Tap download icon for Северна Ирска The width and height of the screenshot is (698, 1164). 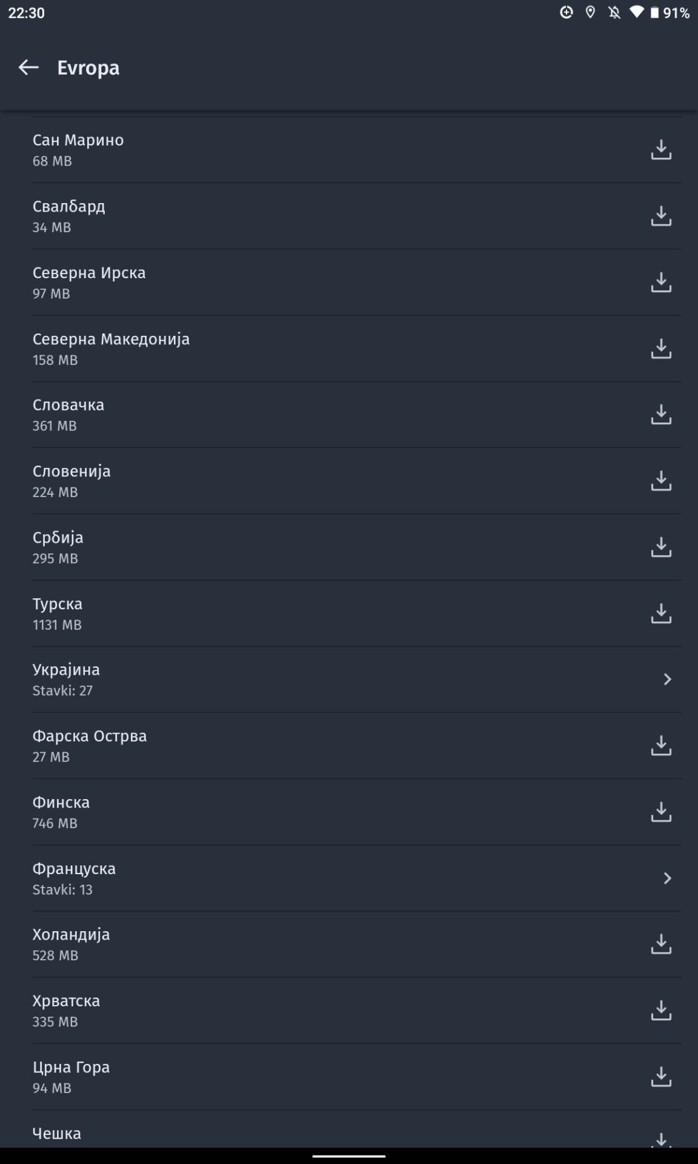click(660, 283)
